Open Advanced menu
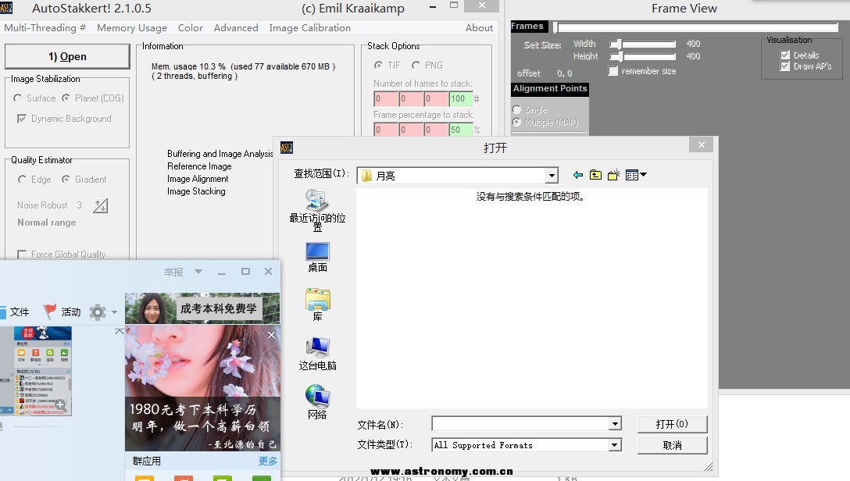 pos(236,27)
